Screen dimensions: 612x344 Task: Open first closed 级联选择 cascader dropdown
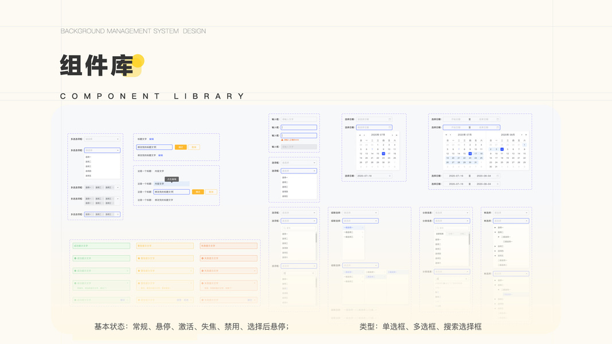(x=360, y=213)
